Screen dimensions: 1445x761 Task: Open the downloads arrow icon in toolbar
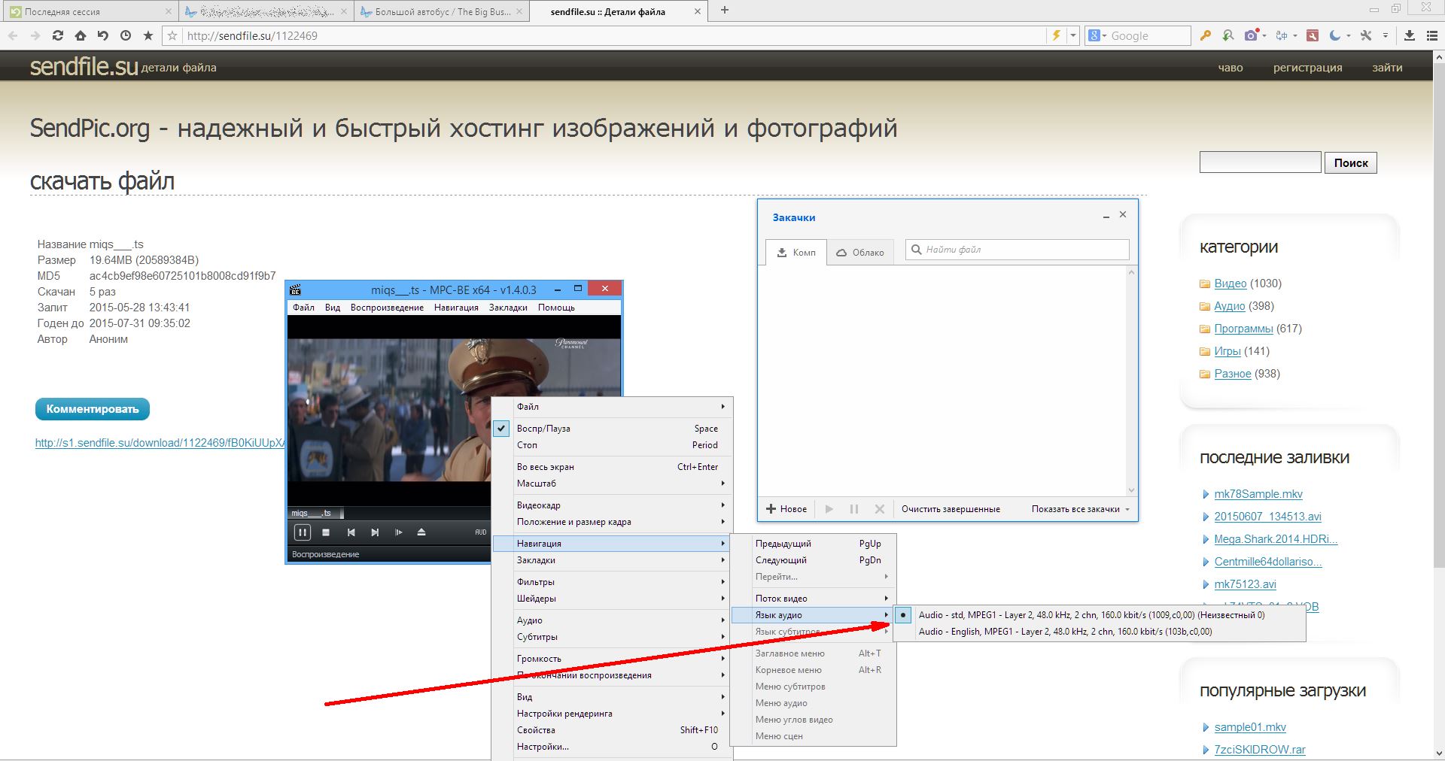pyautogui.click(x=1410, y=35)
